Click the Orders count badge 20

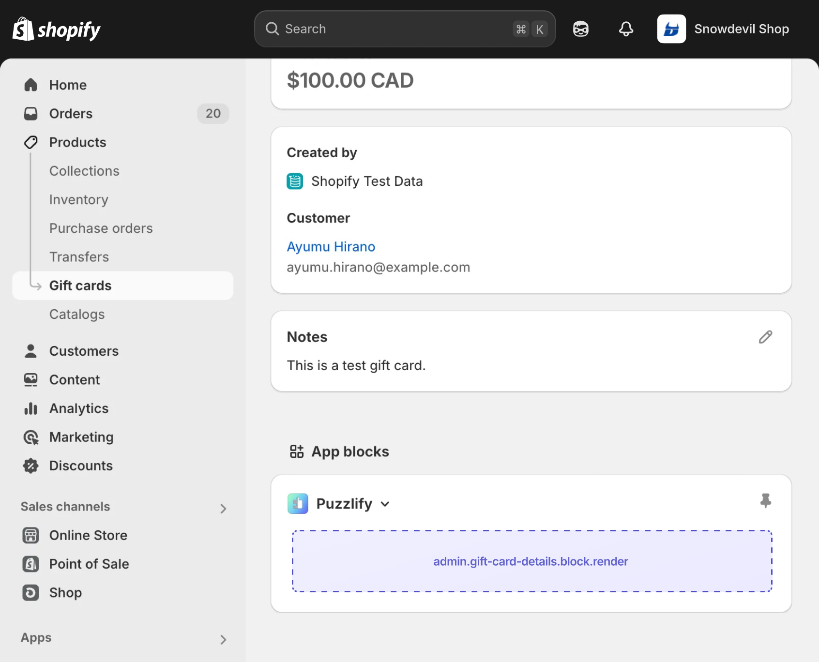213,114
